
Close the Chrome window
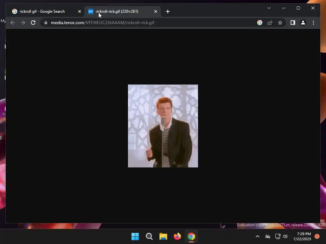coord(313,8)
